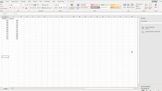
Task: Open Sort & Filter menu
Action: pyautogui.click(x=146, y=6)
